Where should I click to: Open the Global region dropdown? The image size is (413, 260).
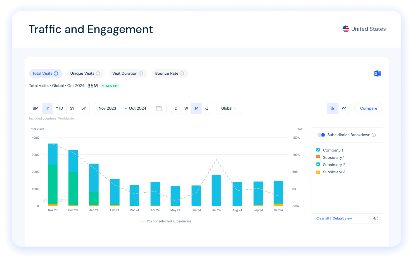pyautogui.click(x=229, y=108)
